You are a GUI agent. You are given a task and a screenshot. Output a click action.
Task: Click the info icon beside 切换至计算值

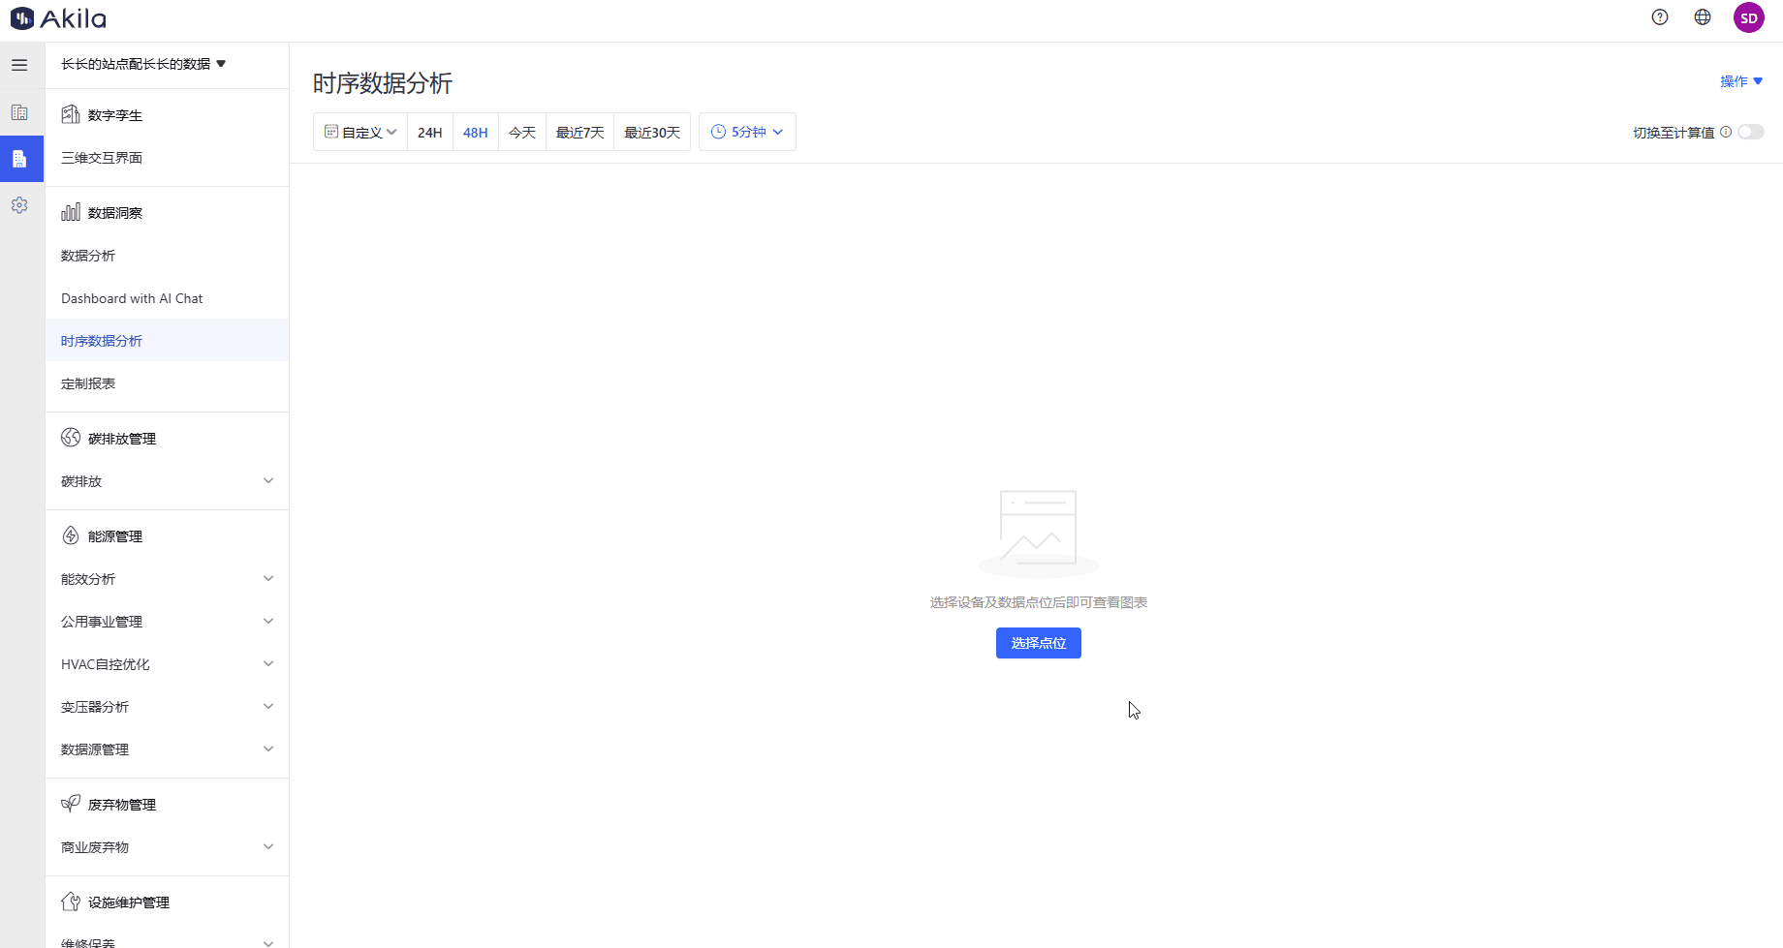(x=1726, y=132)
